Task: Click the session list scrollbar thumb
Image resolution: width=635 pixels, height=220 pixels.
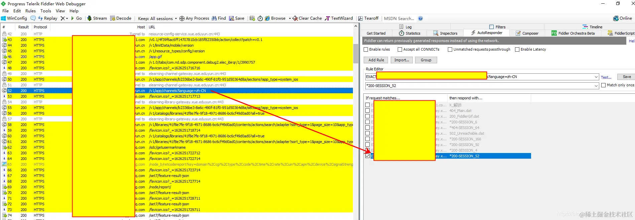Action: point(355,53)
